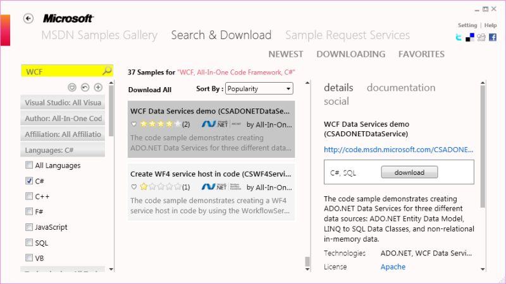Share via the Twitter icon
506x284 pixels.
pos(459,37)
